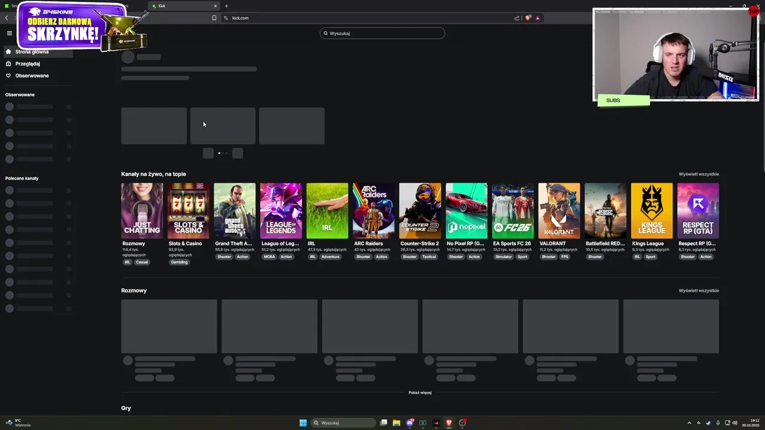Open the Kick hamburger sidebar menu
Screen dimensions: 765x430
(x=9, y=33)
